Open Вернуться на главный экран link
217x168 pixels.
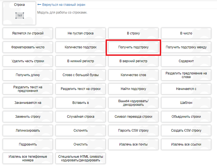tap(64, 5)
